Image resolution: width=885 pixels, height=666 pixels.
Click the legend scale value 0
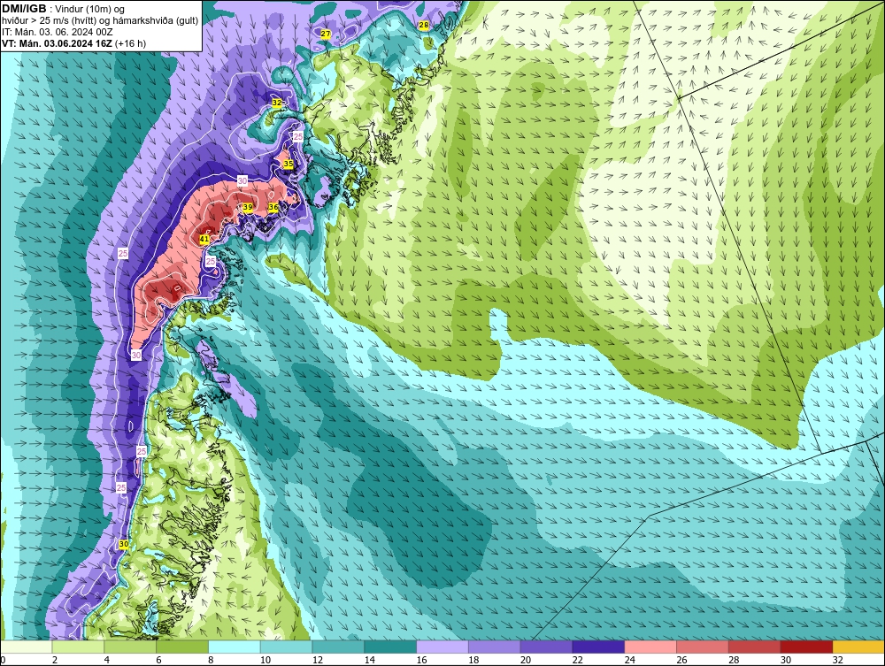(3, 660)
